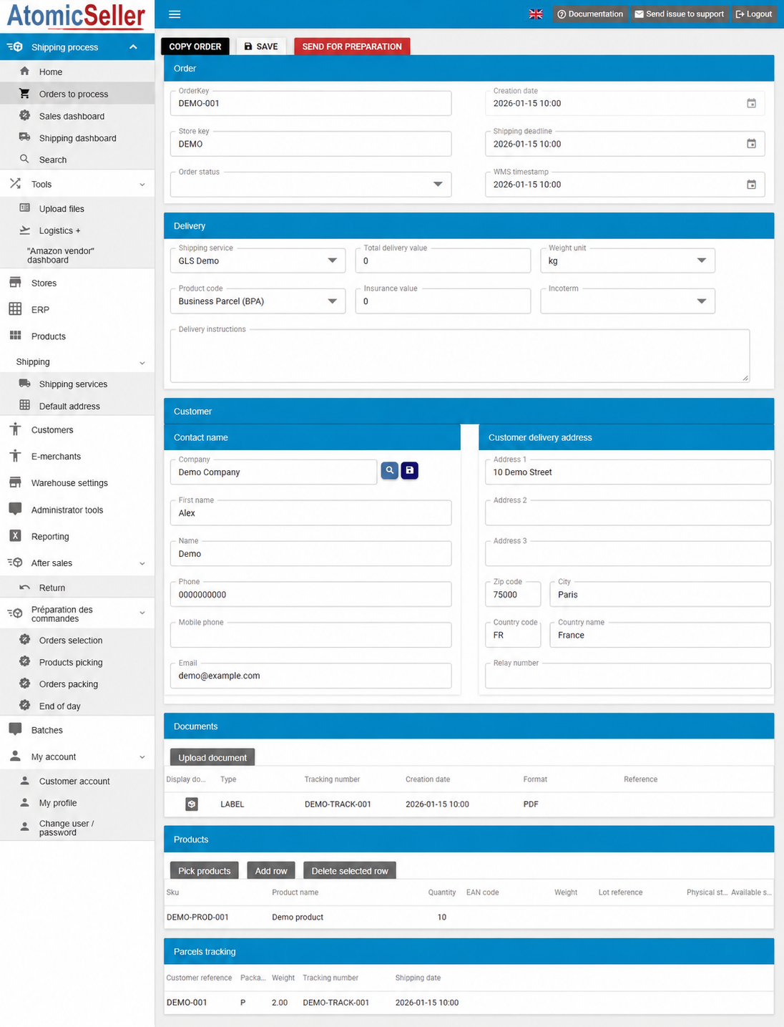Toggle the My account section chevron
This screenshot has width=784, height=1027.
coord(142,757)
